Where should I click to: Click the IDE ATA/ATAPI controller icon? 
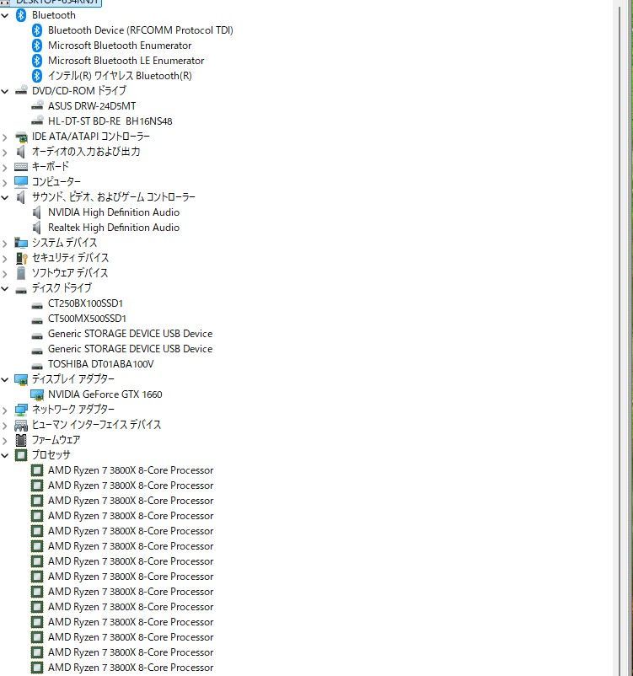(x=21, y=137)
